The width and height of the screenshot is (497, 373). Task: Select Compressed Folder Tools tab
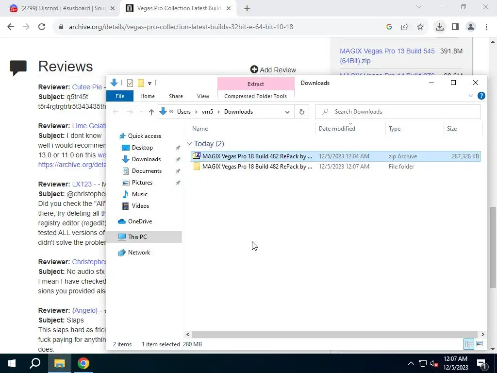coord(255,96)
